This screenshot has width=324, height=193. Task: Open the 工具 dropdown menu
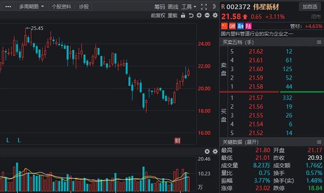189,7
